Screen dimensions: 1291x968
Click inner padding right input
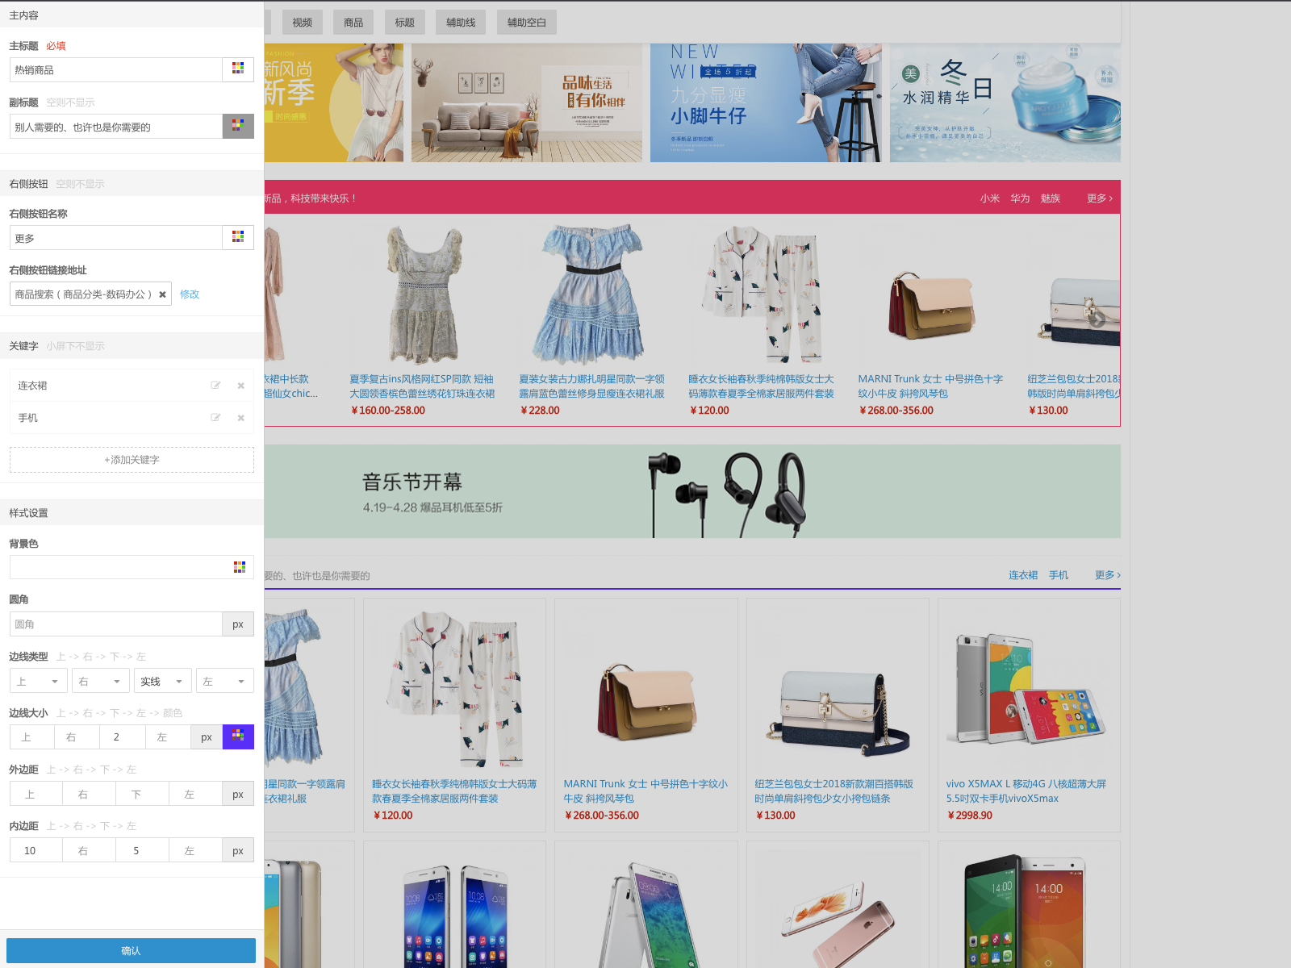tap(90, 850)
